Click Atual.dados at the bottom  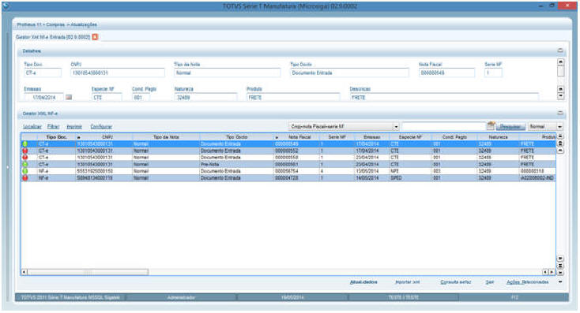pyautogui.click(x=363, y=282)
